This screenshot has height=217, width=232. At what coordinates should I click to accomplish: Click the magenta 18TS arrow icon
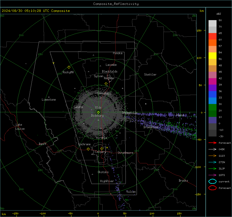[212, 175]
